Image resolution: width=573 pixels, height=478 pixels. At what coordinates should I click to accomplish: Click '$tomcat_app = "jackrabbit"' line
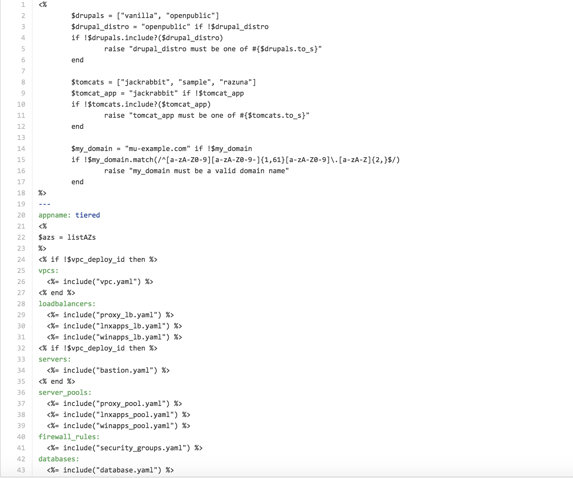[158, 93]
